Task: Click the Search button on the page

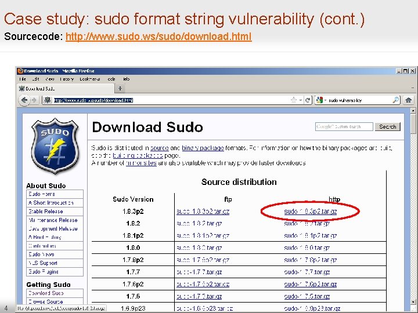Action: (388, 127)
